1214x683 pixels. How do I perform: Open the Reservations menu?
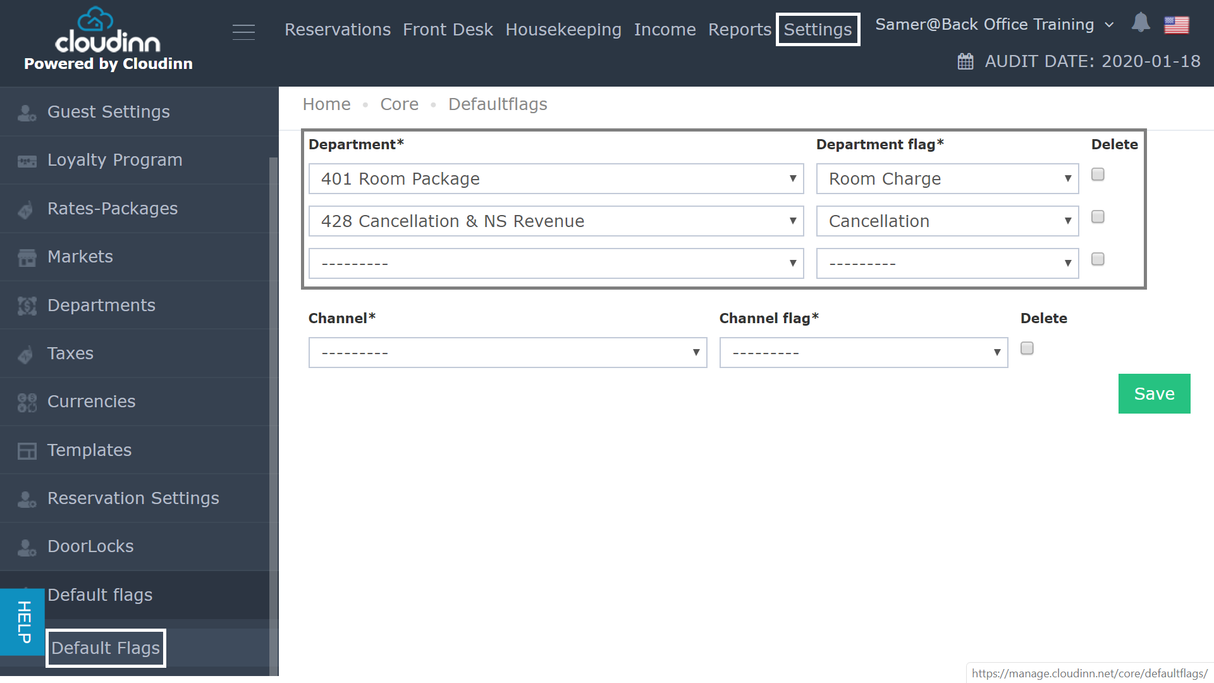338,30
